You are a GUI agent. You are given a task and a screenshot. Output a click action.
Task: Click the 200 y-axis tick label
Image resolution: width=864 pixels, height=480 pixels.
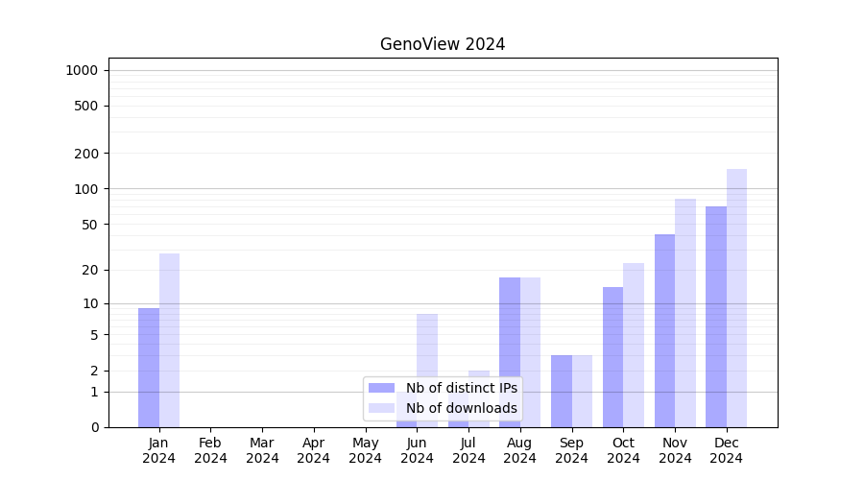pos(86,154)
